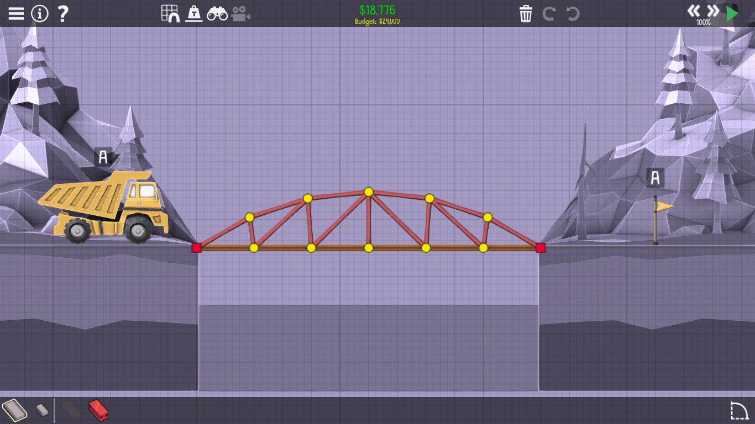Delete the bridge with the trash can icon
Screen dimensions: 755x424
point(526,14)
